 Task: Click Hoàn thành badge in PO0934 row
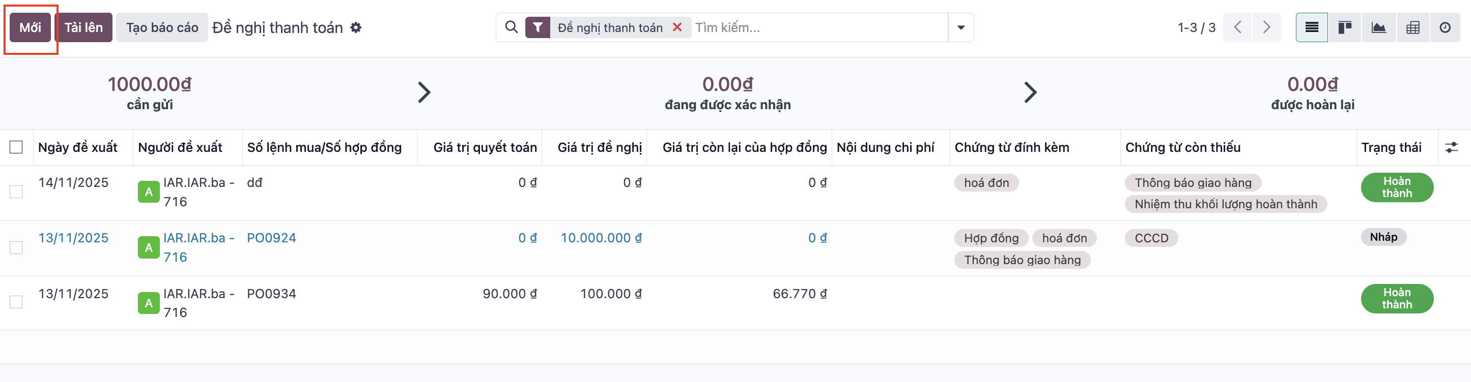1397,298
